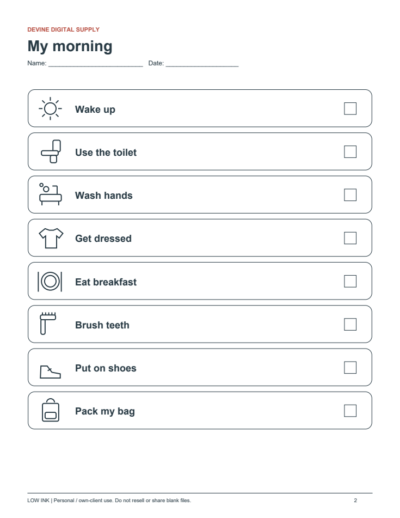Click the toothbrush icon

[48, 324]
